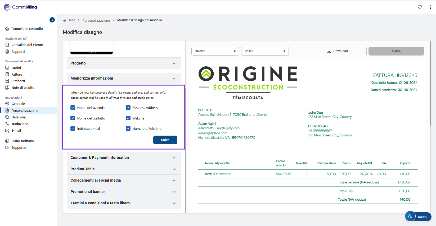The image size is (436, 226).
Task: Click the template thumbnail preview
Action: pos(92,48)
